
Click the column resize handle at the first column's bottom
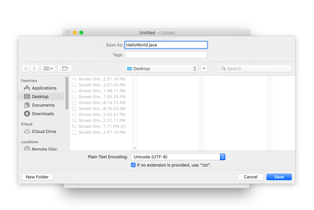134,148
